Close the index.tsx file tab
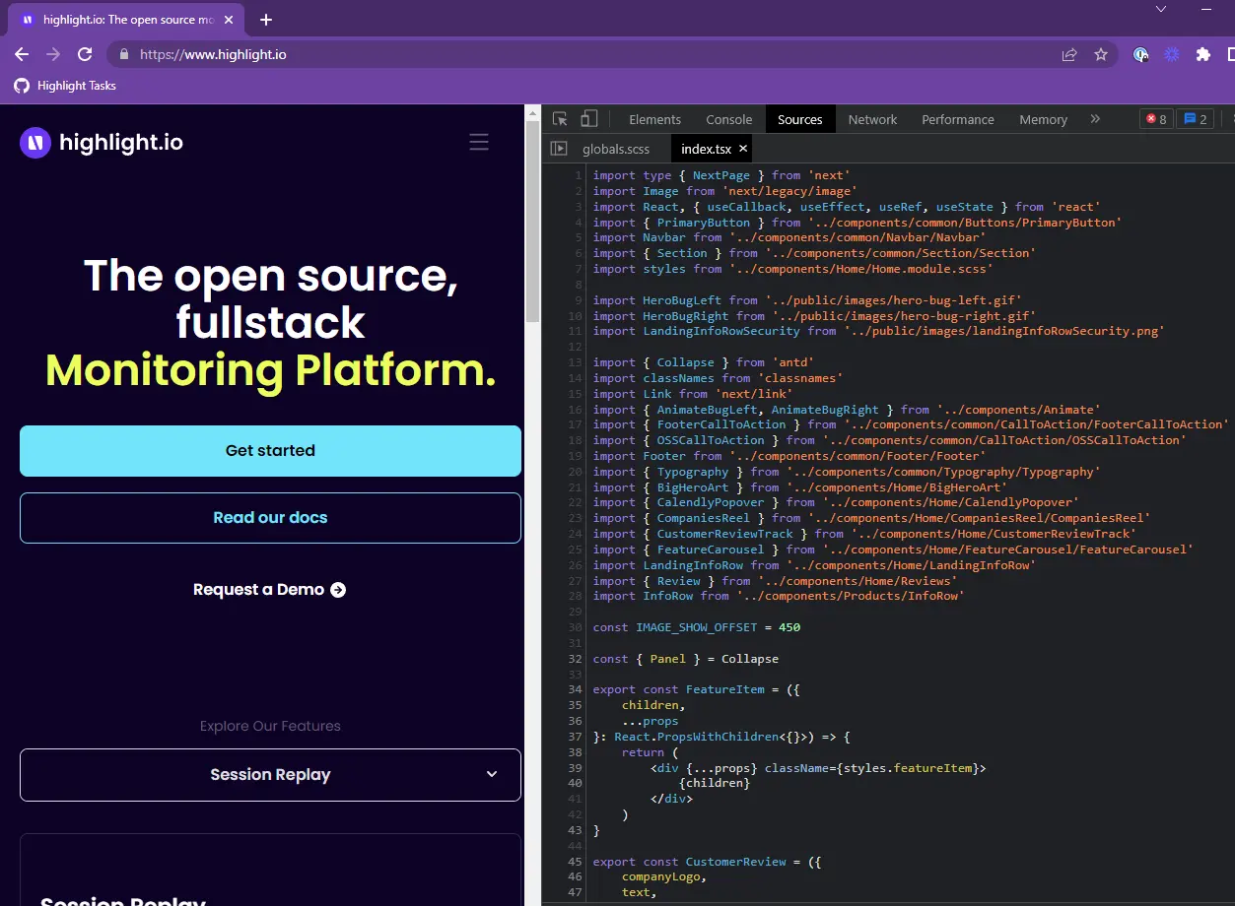 [743, 149]
